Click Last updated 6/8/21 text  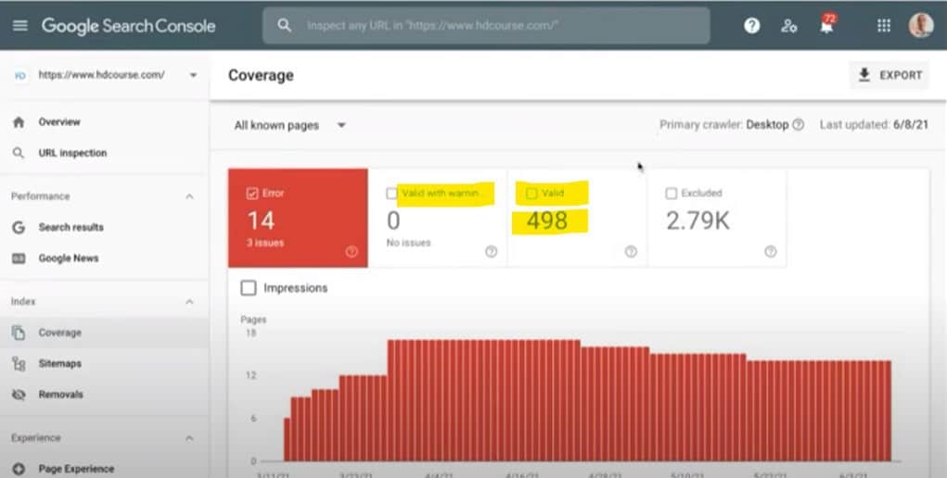click(x=874, y=125)
